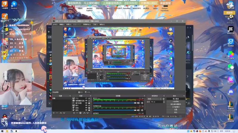Enable 工作室模式 studio mode button
Viewport: 238px width, 133px height.
(176, 107)
